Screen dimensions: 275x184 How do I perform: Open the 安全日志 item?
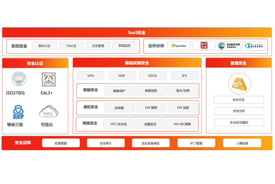coord(239,100)
